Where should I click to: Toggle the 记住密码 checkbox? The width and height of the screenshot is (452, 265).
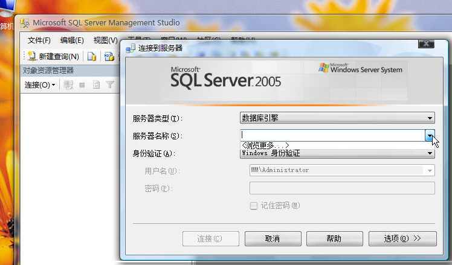point(254,205)
